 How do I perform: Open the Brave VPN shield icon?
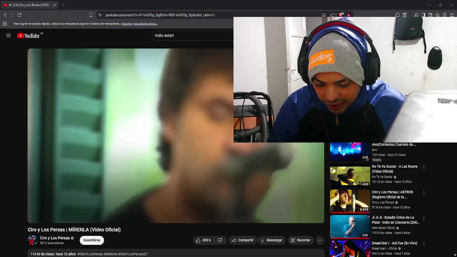click(445, 15)
